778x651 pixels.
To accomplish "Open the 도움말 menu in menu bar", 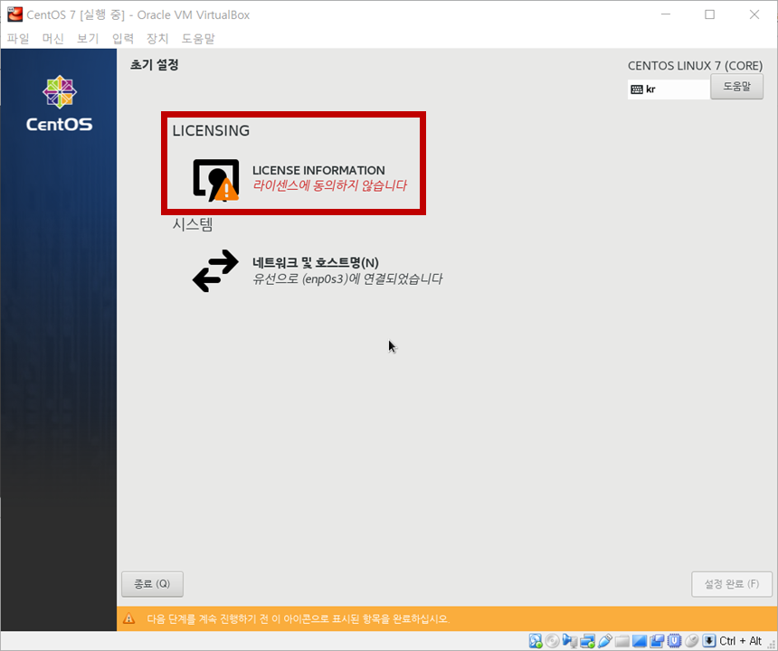I will [198, 38].
